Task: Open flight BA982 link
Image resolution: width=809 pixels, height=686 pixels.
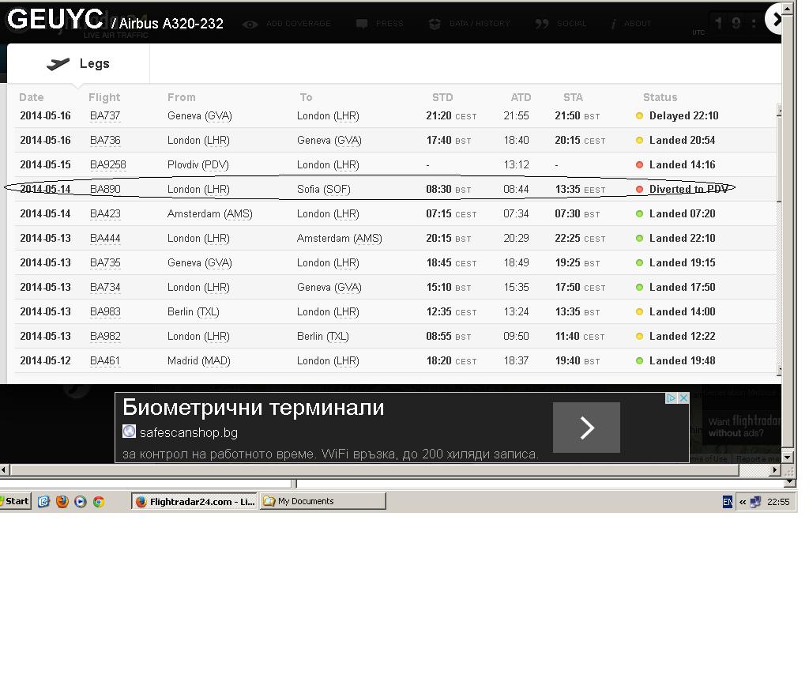Action: [x=105, y=336]
